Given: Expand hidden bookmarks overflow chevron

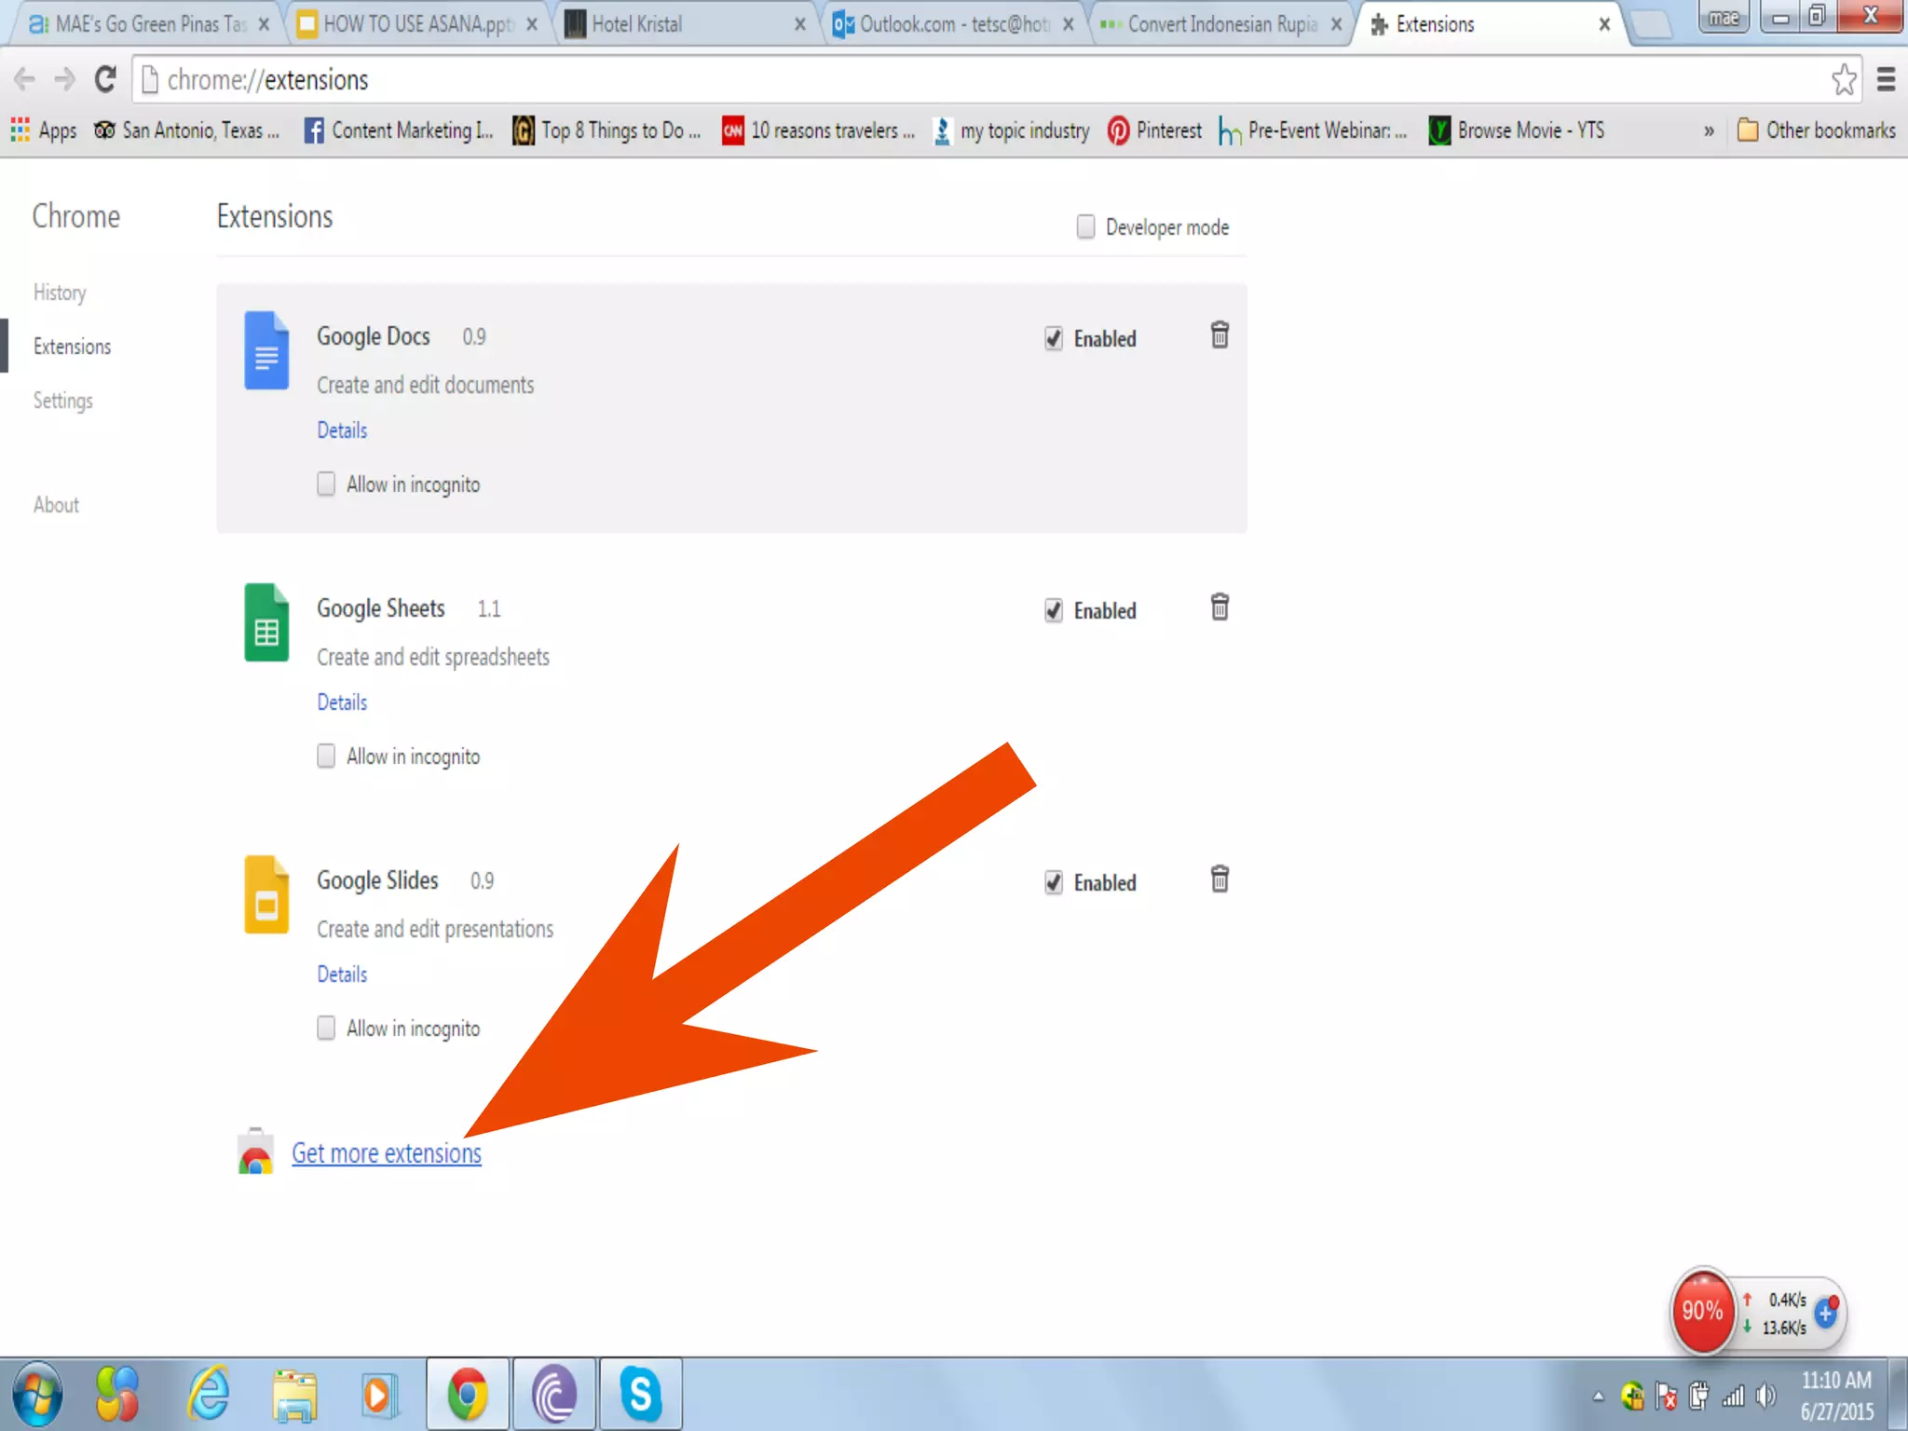Looking at the screenshot, I should [x=1709, y=130].
